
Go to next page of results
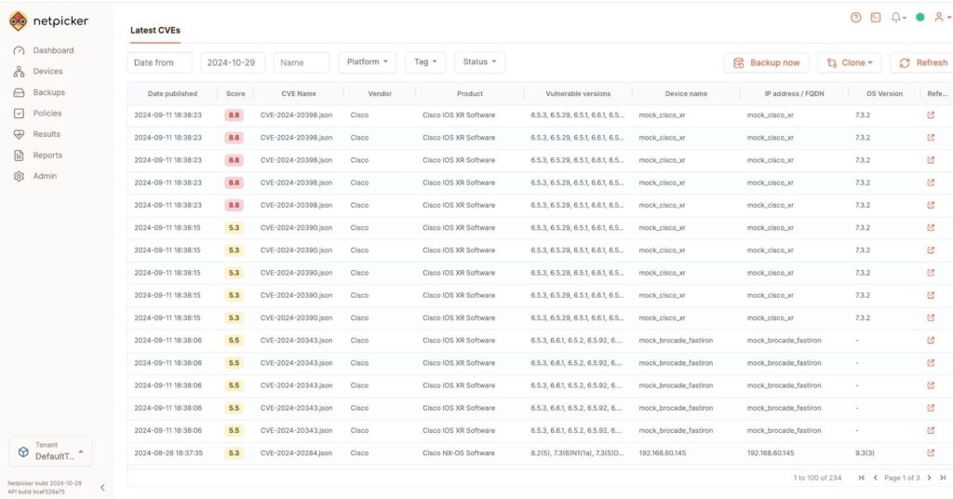927,478
